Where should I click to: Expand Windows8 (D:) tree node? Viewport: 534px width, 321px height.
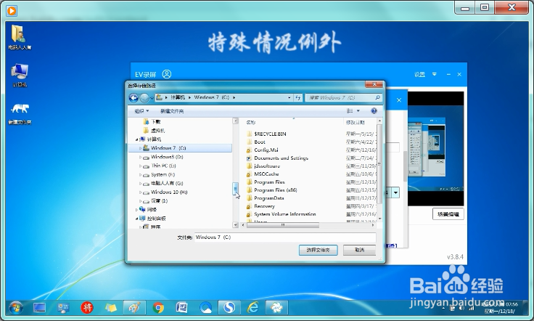pyautogui.click(x=140, y=157)
